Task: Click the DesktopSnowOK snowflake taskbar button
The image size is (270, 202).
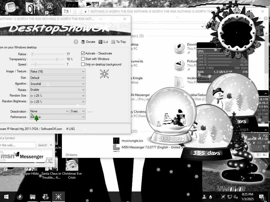Action: (x=59, y=197)
